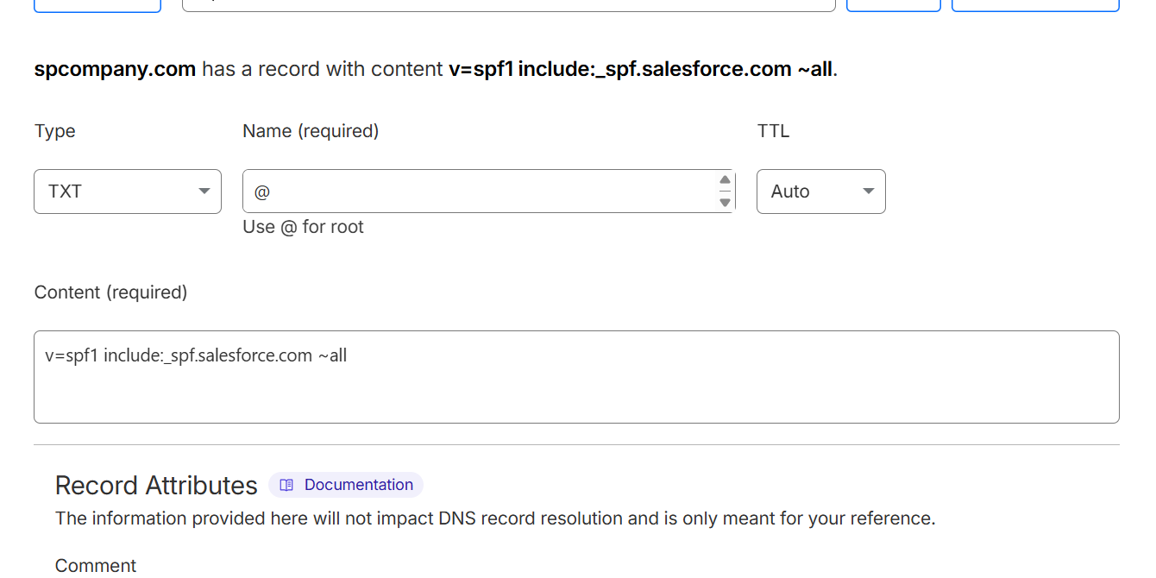Viewport: 1156px width, 578px height.
Task: Click the caret arrow on the Auto dropdown
Action: point(869,192)
